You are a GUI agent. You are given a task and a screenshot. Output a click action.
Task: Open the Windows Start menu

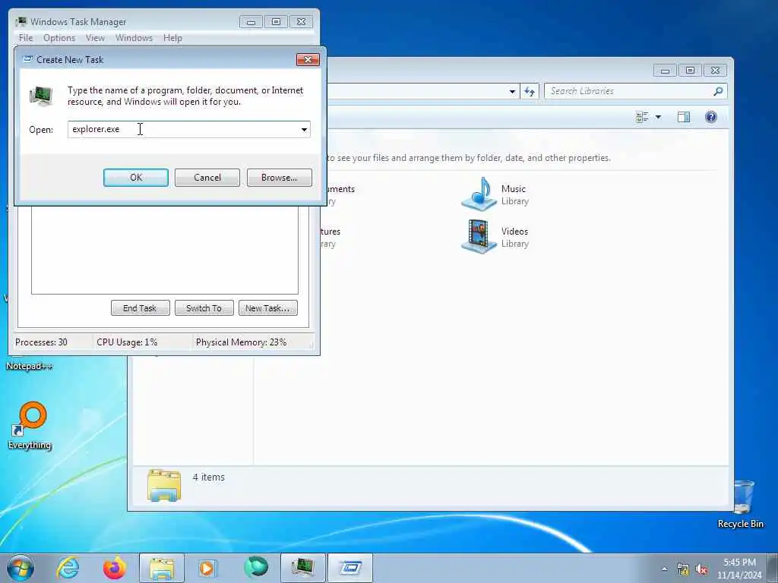coord(21,568)
